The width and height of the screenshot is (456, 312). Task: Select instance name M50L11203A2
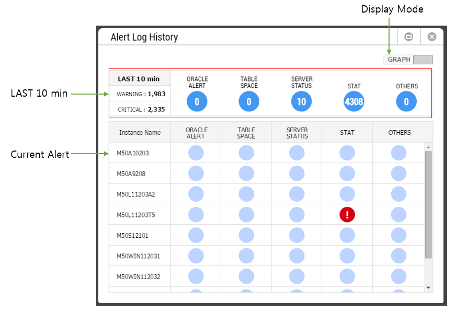(136, 194)
